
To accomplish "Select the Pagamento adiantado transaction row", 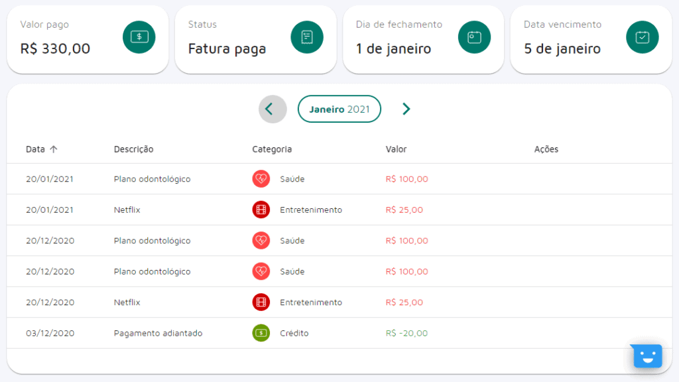I will tap(158, 333).
